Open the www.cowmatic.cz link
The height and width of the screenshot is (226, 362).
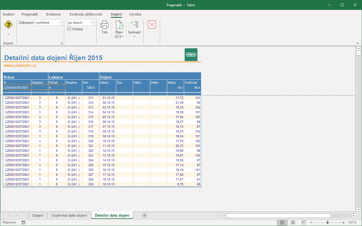coord(20,66)
